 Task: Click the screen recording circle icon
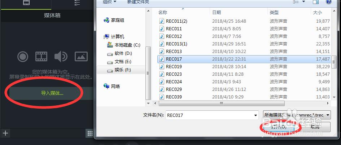23,57
